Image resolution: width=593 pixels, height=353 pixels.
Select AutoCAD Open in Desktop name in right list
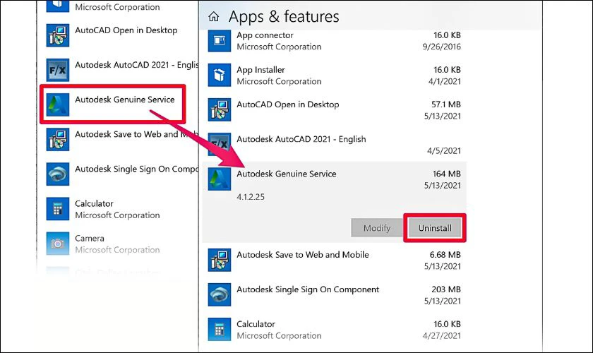288,104
